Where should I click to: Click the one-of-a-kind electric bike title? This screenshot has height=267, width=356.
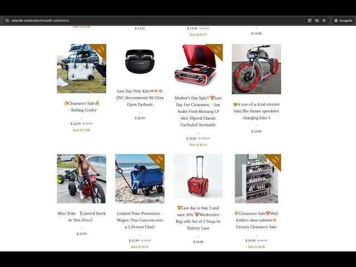(x=256, y=111)
